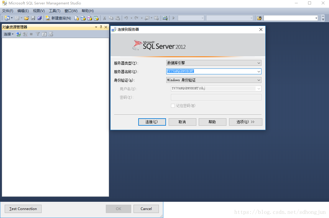The image size is (329, 218).
Task: Open the 工具(T) menu
Action: 55,11
